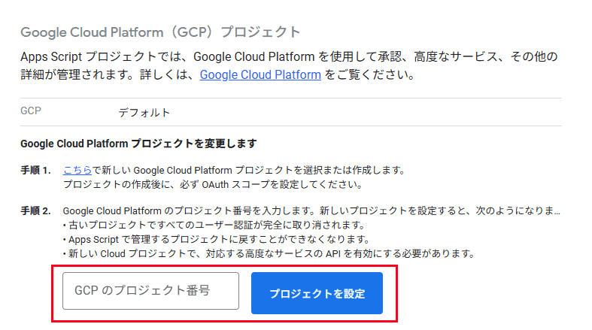Click the 新しい Cloud プロジェクト bullet line
This screenshot has width=592, height=330.
(x=269, y=253)
